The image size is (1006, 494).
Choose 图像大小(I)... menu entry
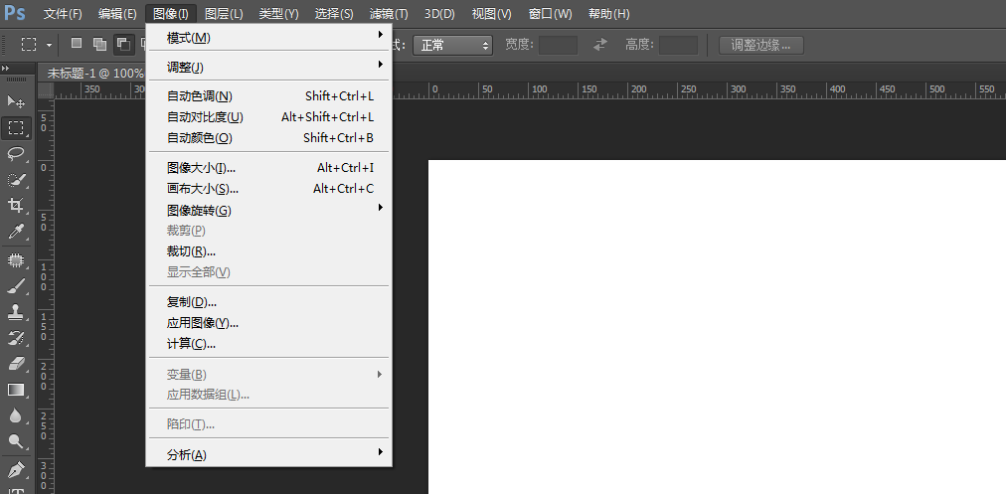point(269,167)
